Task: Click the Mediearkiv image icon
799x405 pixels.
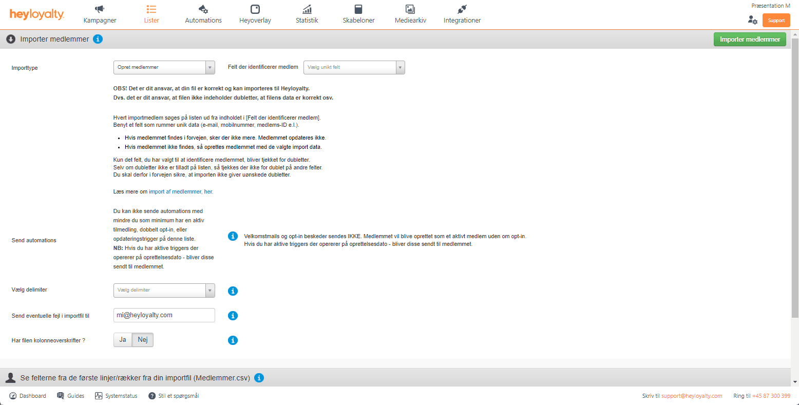Action: tap(410, 9)
